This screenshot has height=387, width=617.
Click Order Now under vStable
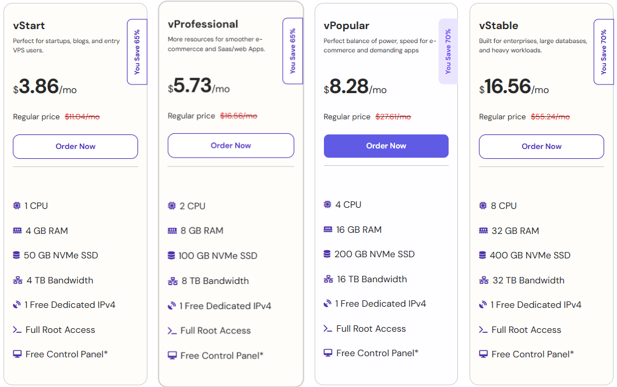click(x=541, y=146)
